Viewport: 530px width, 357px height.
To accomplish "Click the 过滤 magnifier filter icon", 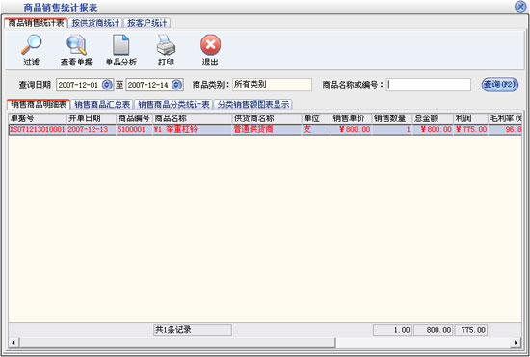I will [x=31, y=45].
